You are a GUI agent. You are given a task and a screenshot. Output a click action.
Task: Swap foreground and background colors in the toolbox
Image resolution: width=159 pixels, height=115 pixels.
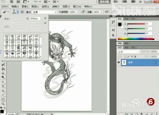[x=4, y=108]
